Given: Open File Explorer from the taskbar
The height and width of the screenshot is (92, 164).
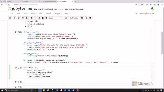Looking at the screenshot, I should [x=44, y=90].
